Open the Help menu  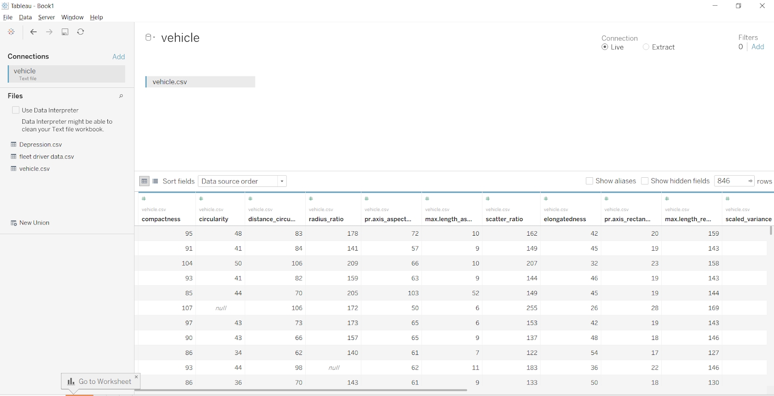[96, 17]
